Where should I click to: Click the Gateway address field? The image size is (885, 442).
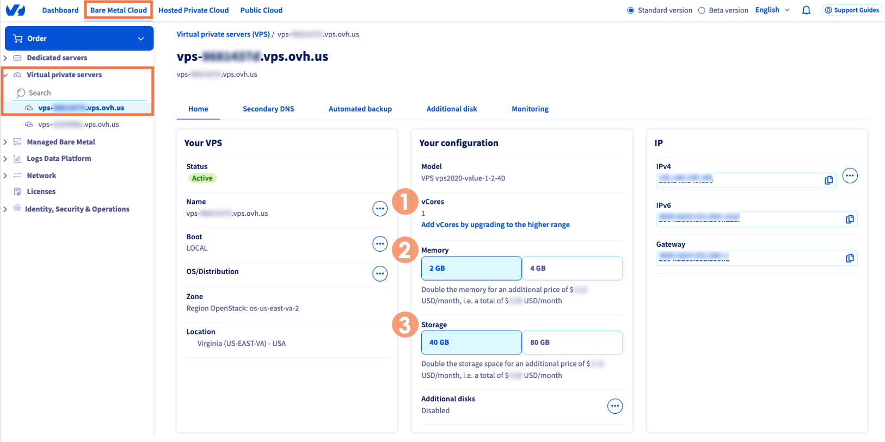tap(757, 258)
